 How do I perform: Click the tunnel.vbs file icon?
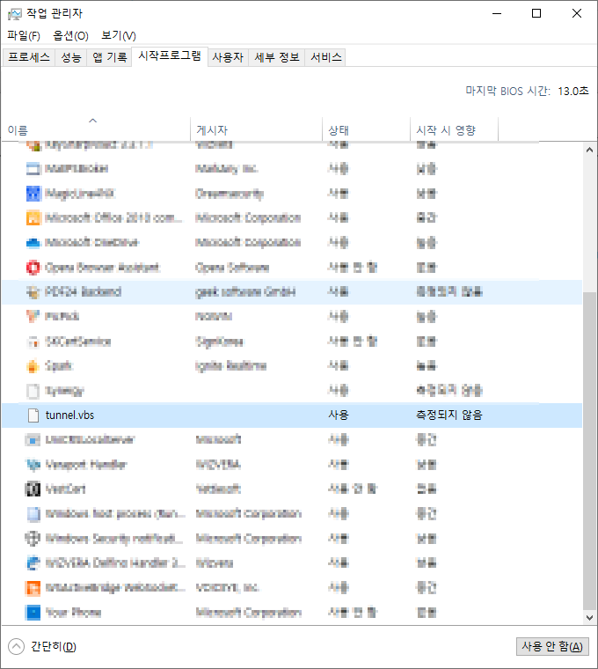coord(33,415)
